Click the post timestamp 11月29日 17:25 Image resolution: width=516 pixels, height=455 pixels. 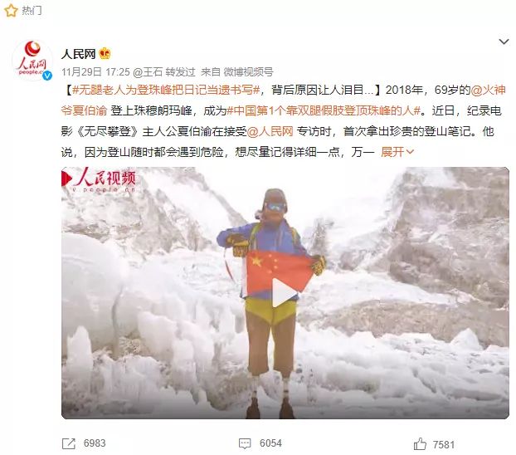[x=95, y=72]
